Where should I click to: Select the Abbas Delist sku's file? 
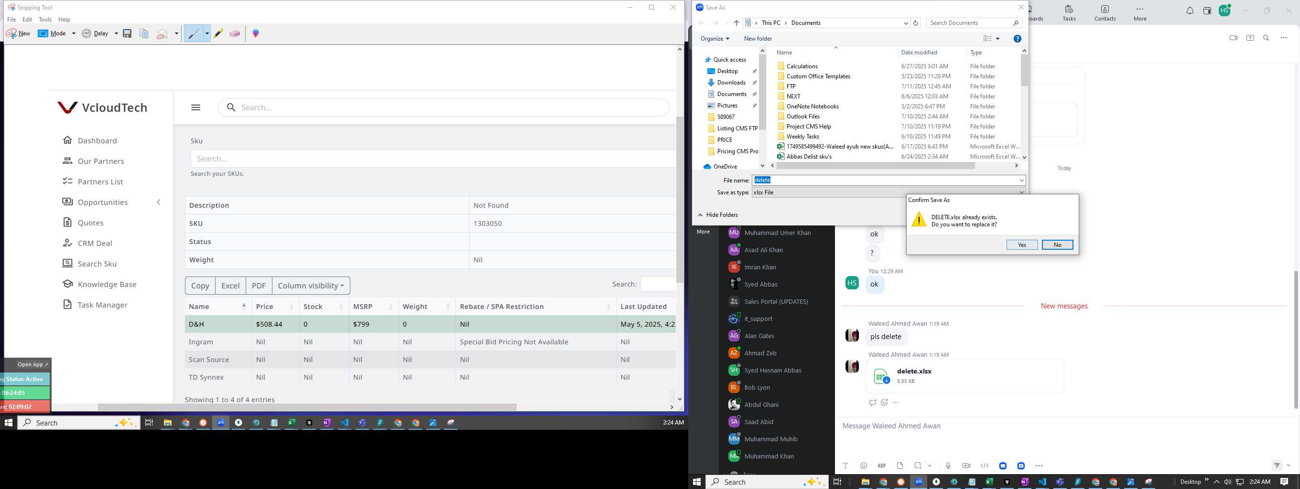(809, 156)
